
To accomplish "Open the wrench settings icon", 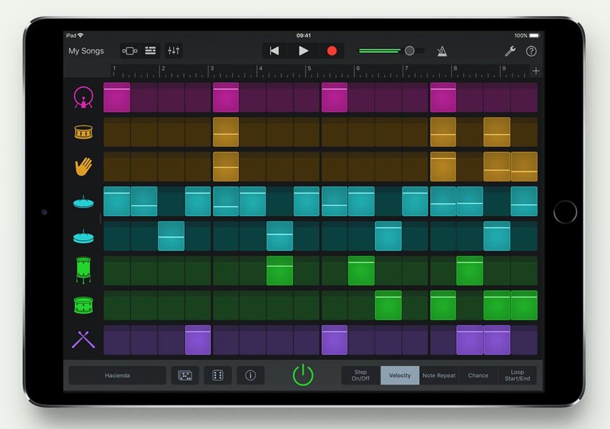I will 510,51.
